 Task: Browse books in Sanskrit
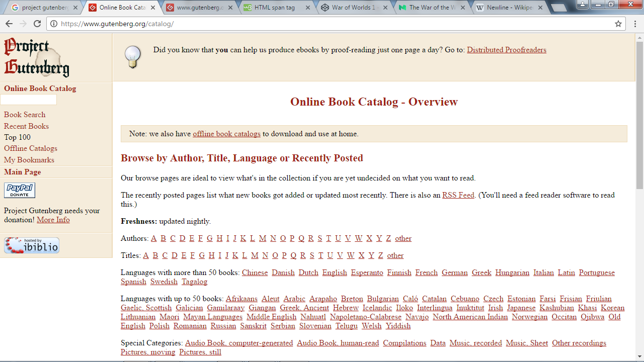[253, 326]
